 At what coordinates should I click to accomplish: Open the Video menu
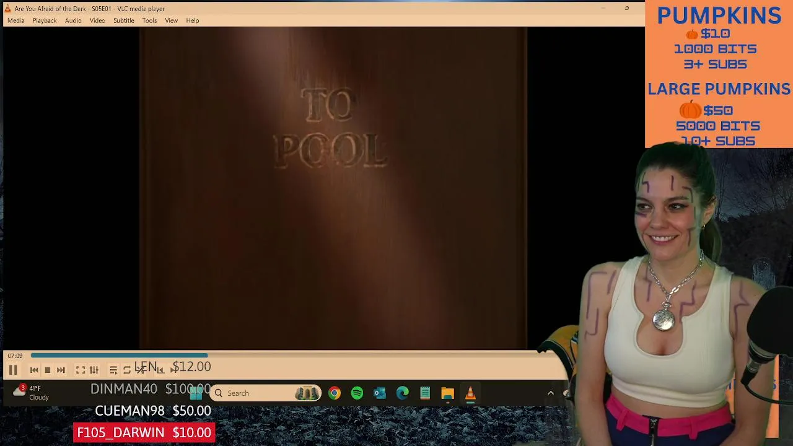point(97,20)
